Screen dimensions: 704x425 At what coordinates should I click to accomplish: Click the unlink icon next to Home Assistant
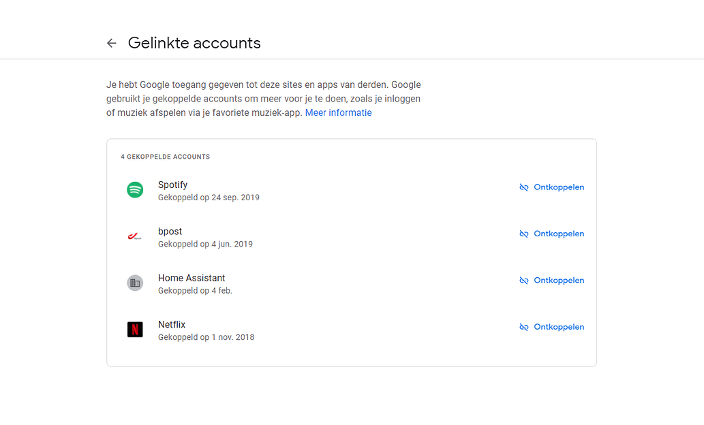523,280
